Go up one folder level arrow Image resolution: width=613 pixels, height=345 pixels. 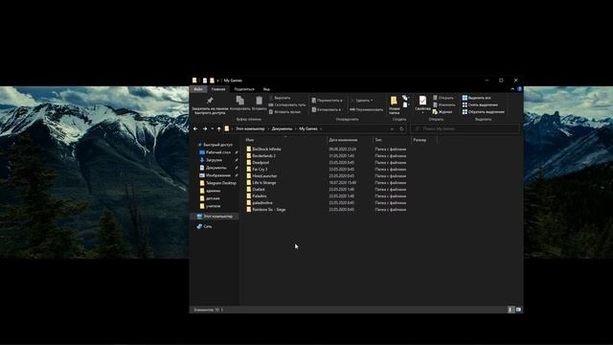[x=219, y=128]
